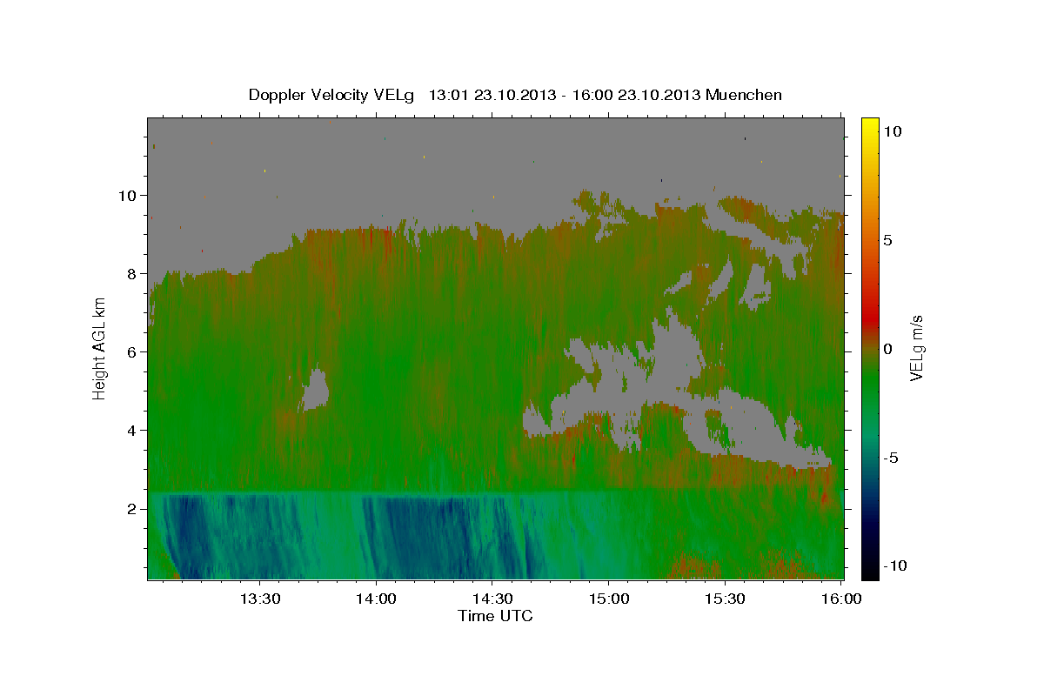Click the colorbar tick label 5
The image size is (1044, 696).
tap(889, 240)
